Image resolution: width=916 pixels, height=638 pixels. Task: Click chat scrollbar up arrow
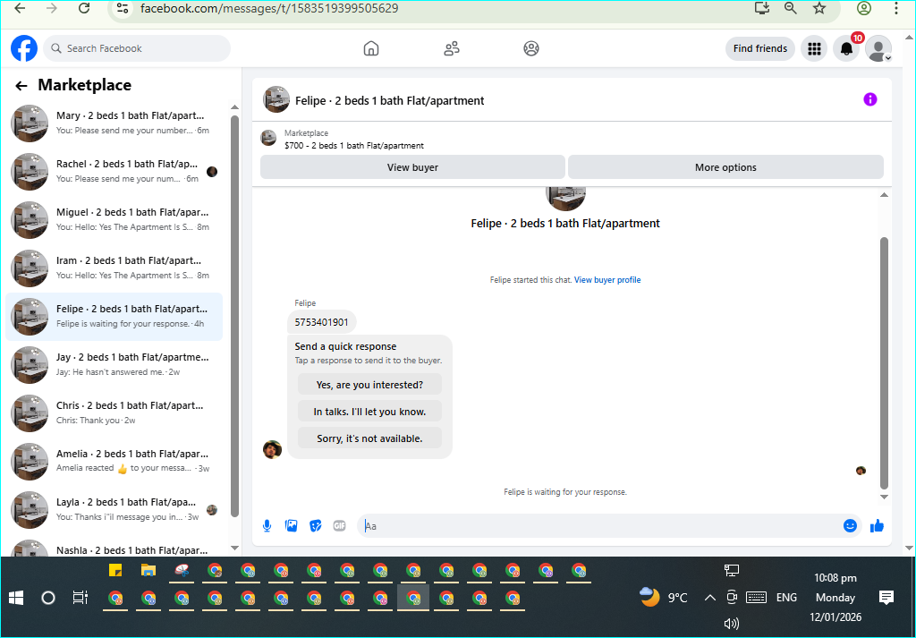pos(884,194)
